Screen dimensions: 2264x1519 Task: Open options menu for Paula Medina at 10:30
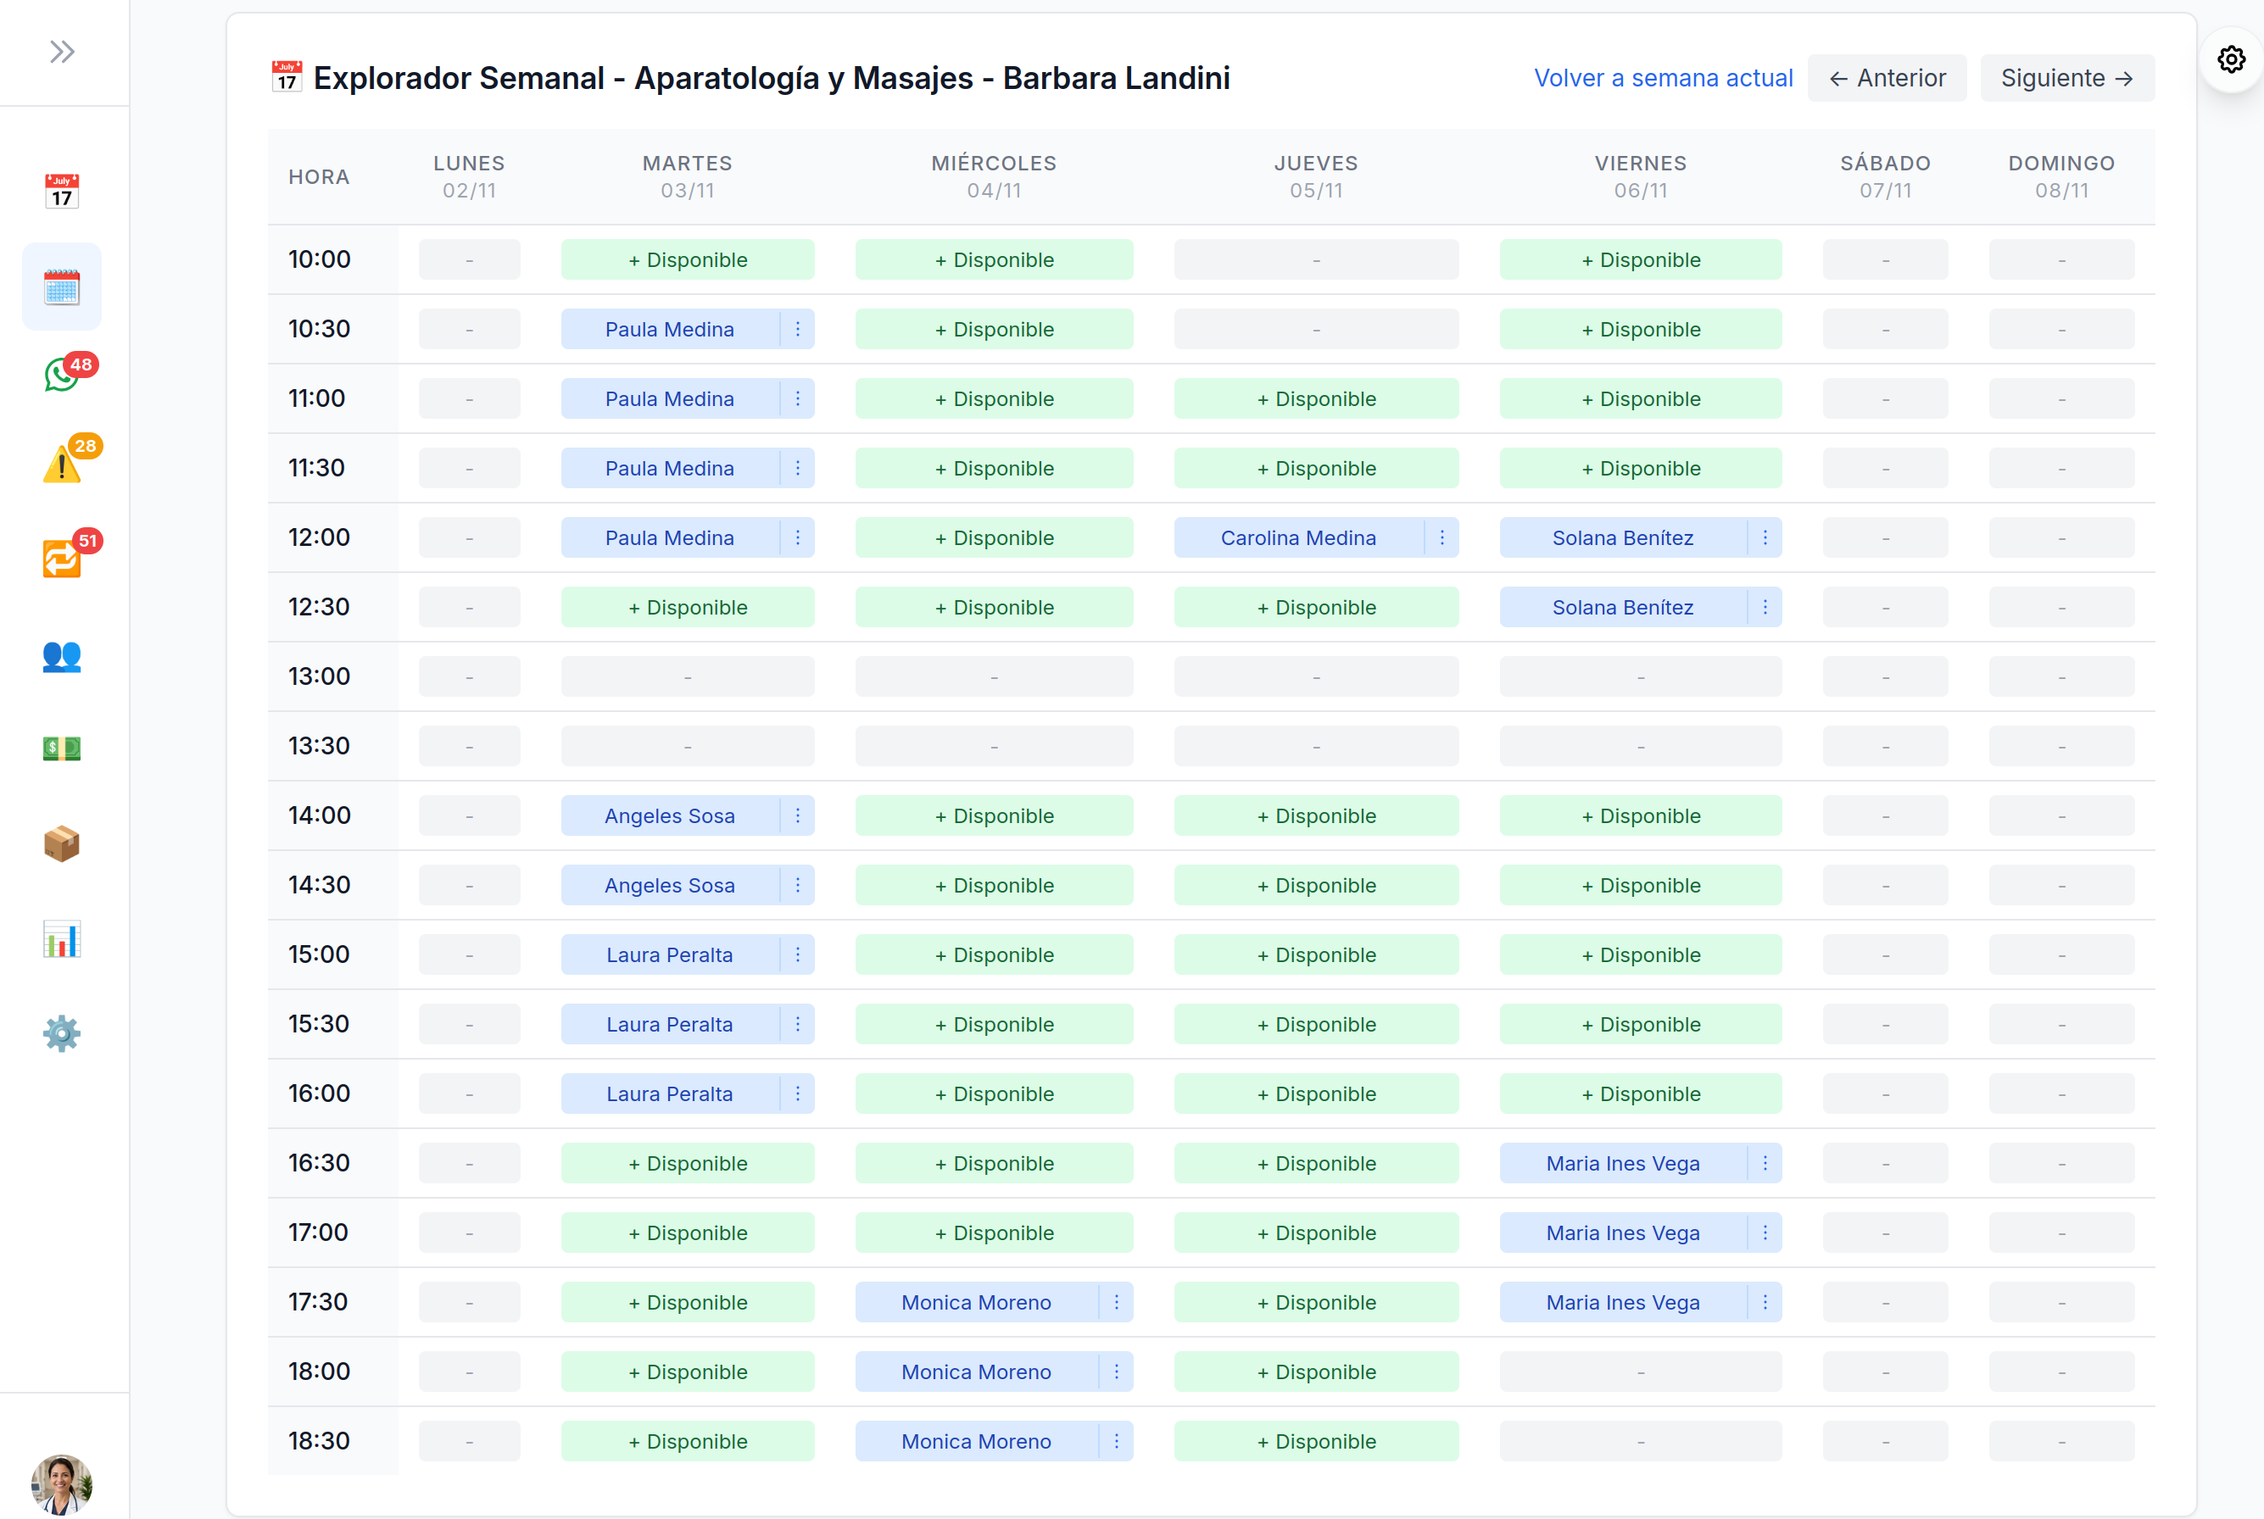coord(798,330)
